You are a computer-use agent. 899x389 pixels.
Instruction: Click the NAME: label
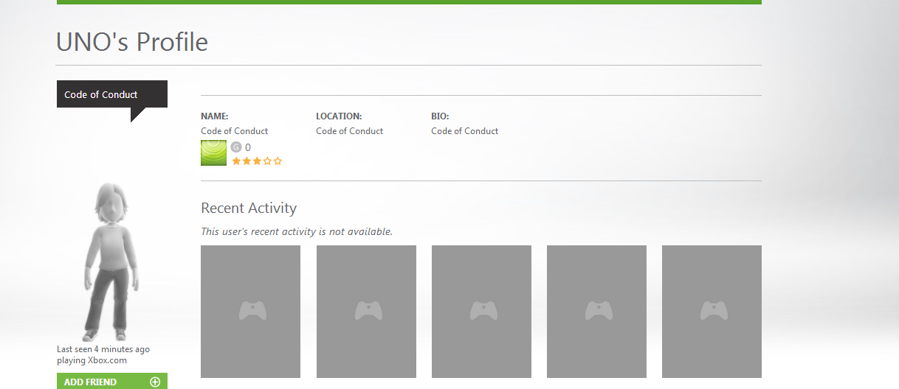coord(215,116)
